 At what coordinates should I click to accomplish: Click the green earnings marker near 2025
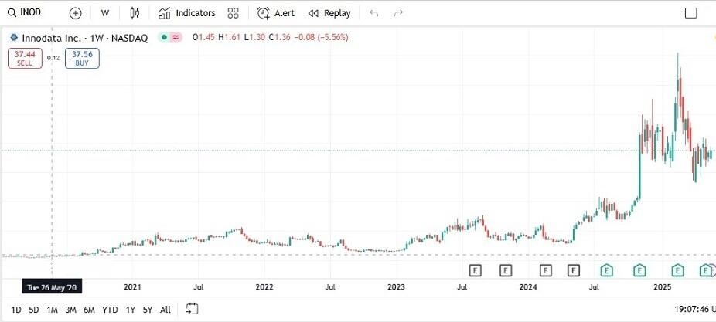coord(678,270)
